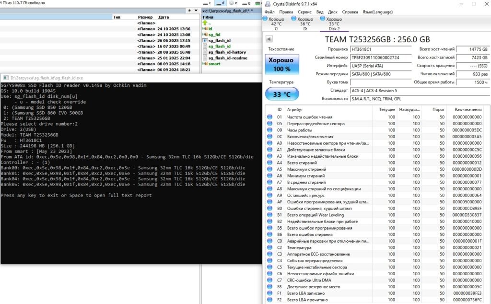Click status circle for Оставшийся ресурс
The height and width of the screenshot is (304, 491).
click(269, 195)
